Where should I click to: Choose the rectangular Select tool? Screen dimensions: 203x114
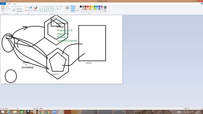point(14,7)
